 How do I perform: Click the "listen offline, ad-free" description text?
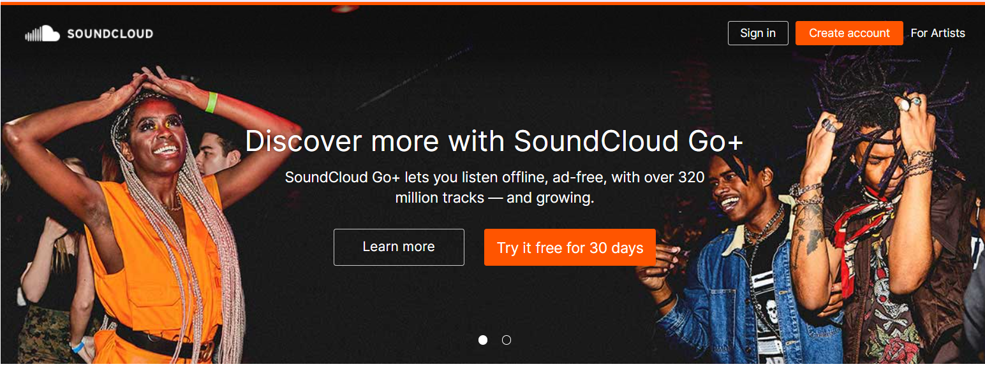tap(494, 177)
